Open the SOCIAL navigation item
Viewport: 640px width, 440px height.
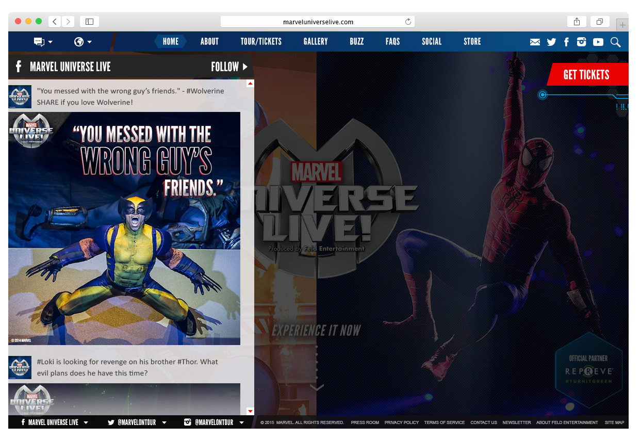tap(432, 42)
